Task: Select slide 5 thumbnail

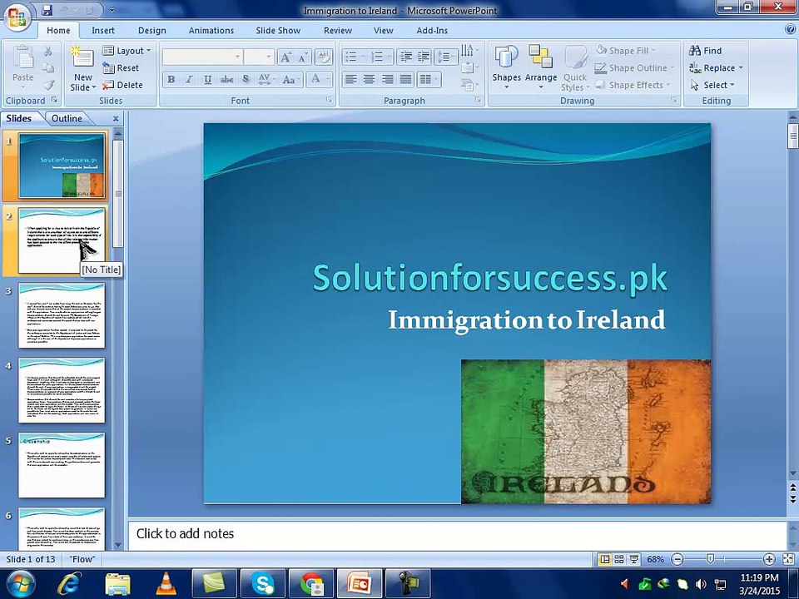Action: (x=62, y=465)
